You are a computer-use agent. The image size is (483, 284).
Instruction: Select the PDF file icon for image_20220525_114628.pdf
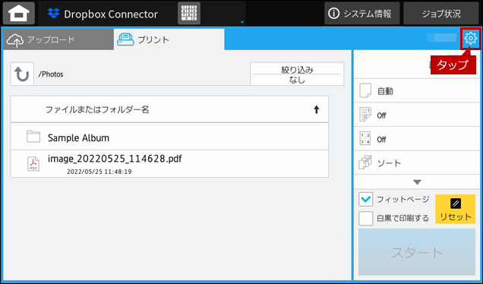(x=33, y=163)
